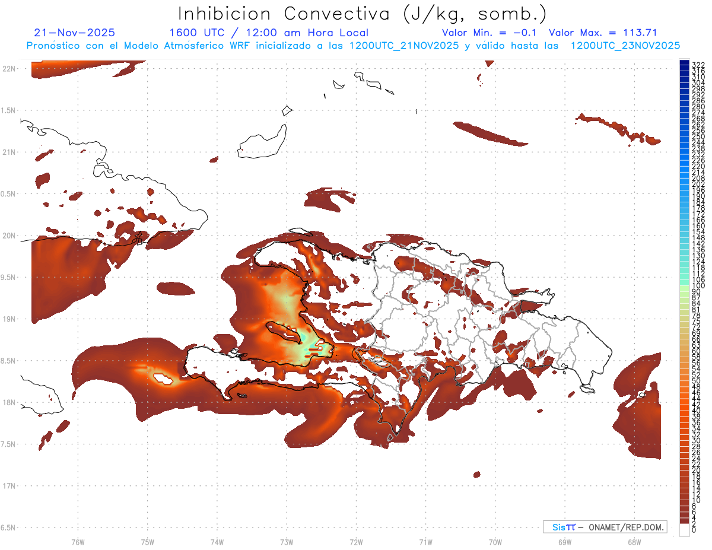
Task: Click the title "Inhibicion Convectiva (J/kg, somb.)"
Action: click(363, 14)
